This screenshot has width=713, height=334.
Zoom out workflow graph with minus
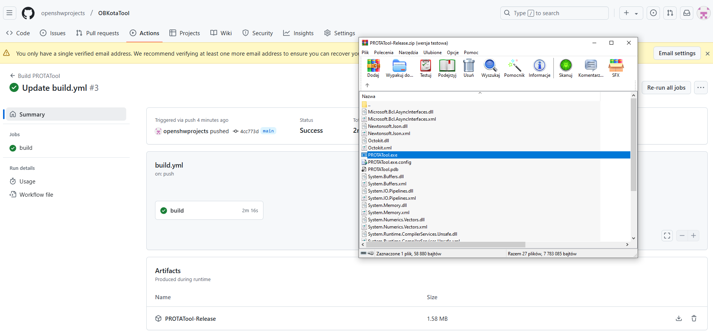pos(682,236)
